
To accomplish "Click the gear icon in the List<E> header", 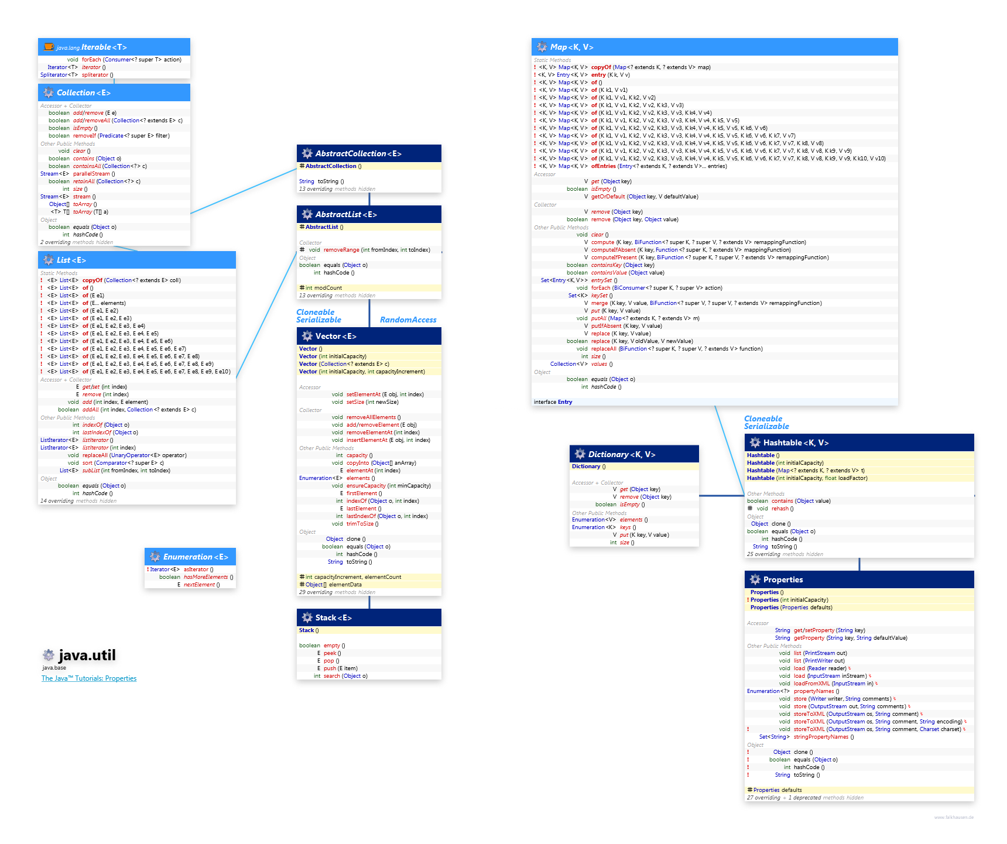I will point(48,260).
